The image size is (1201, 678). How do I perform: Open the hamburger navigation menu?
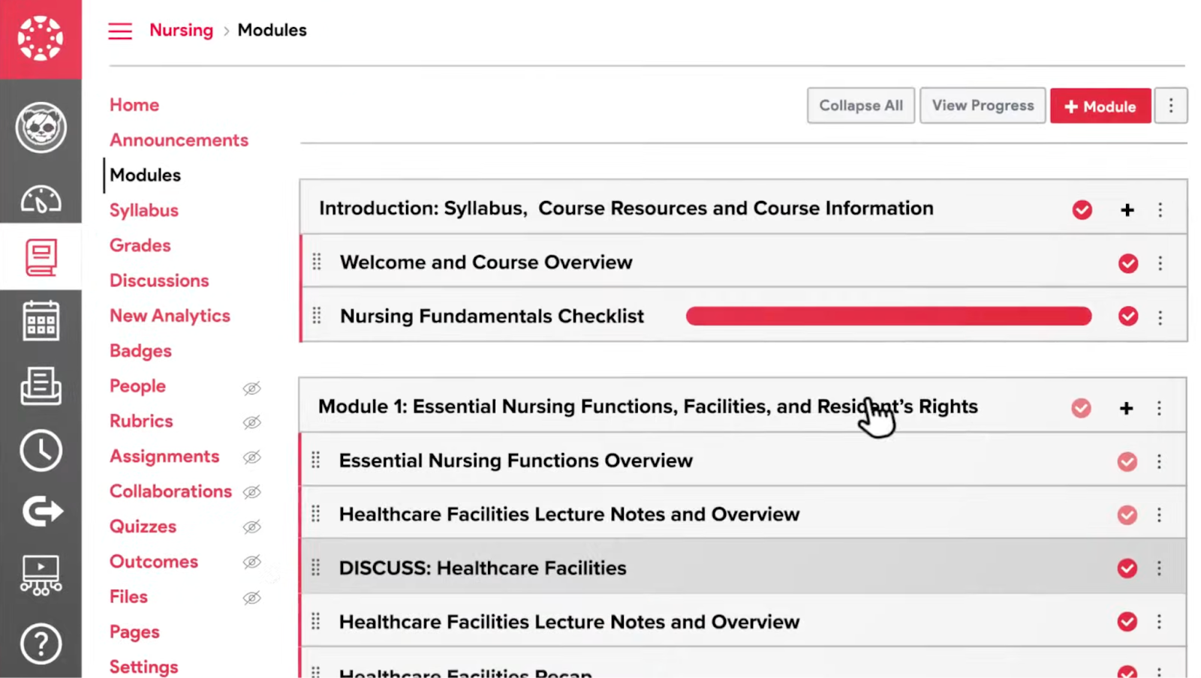point(120,31)
